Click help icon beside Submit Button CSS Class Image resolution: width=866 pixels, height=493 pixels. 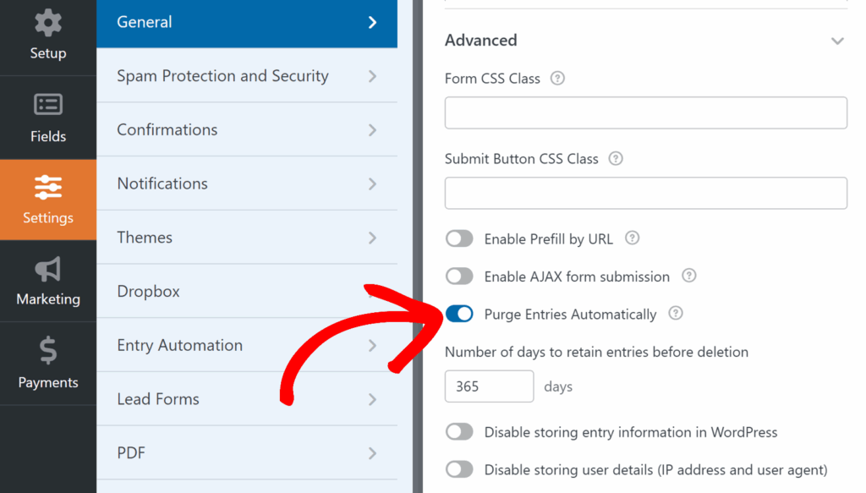tap(616, 158)
